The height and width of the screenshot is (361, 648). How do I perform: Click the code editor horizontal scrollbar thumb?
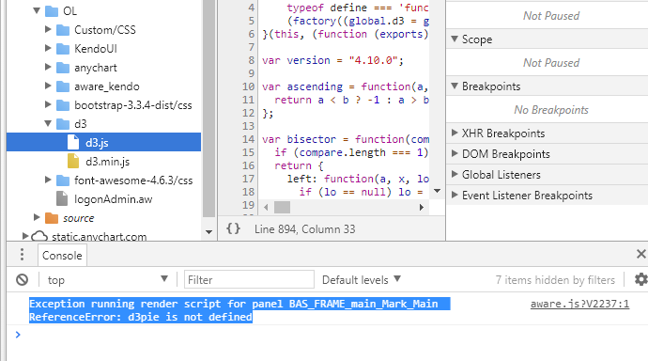(283, 207)
